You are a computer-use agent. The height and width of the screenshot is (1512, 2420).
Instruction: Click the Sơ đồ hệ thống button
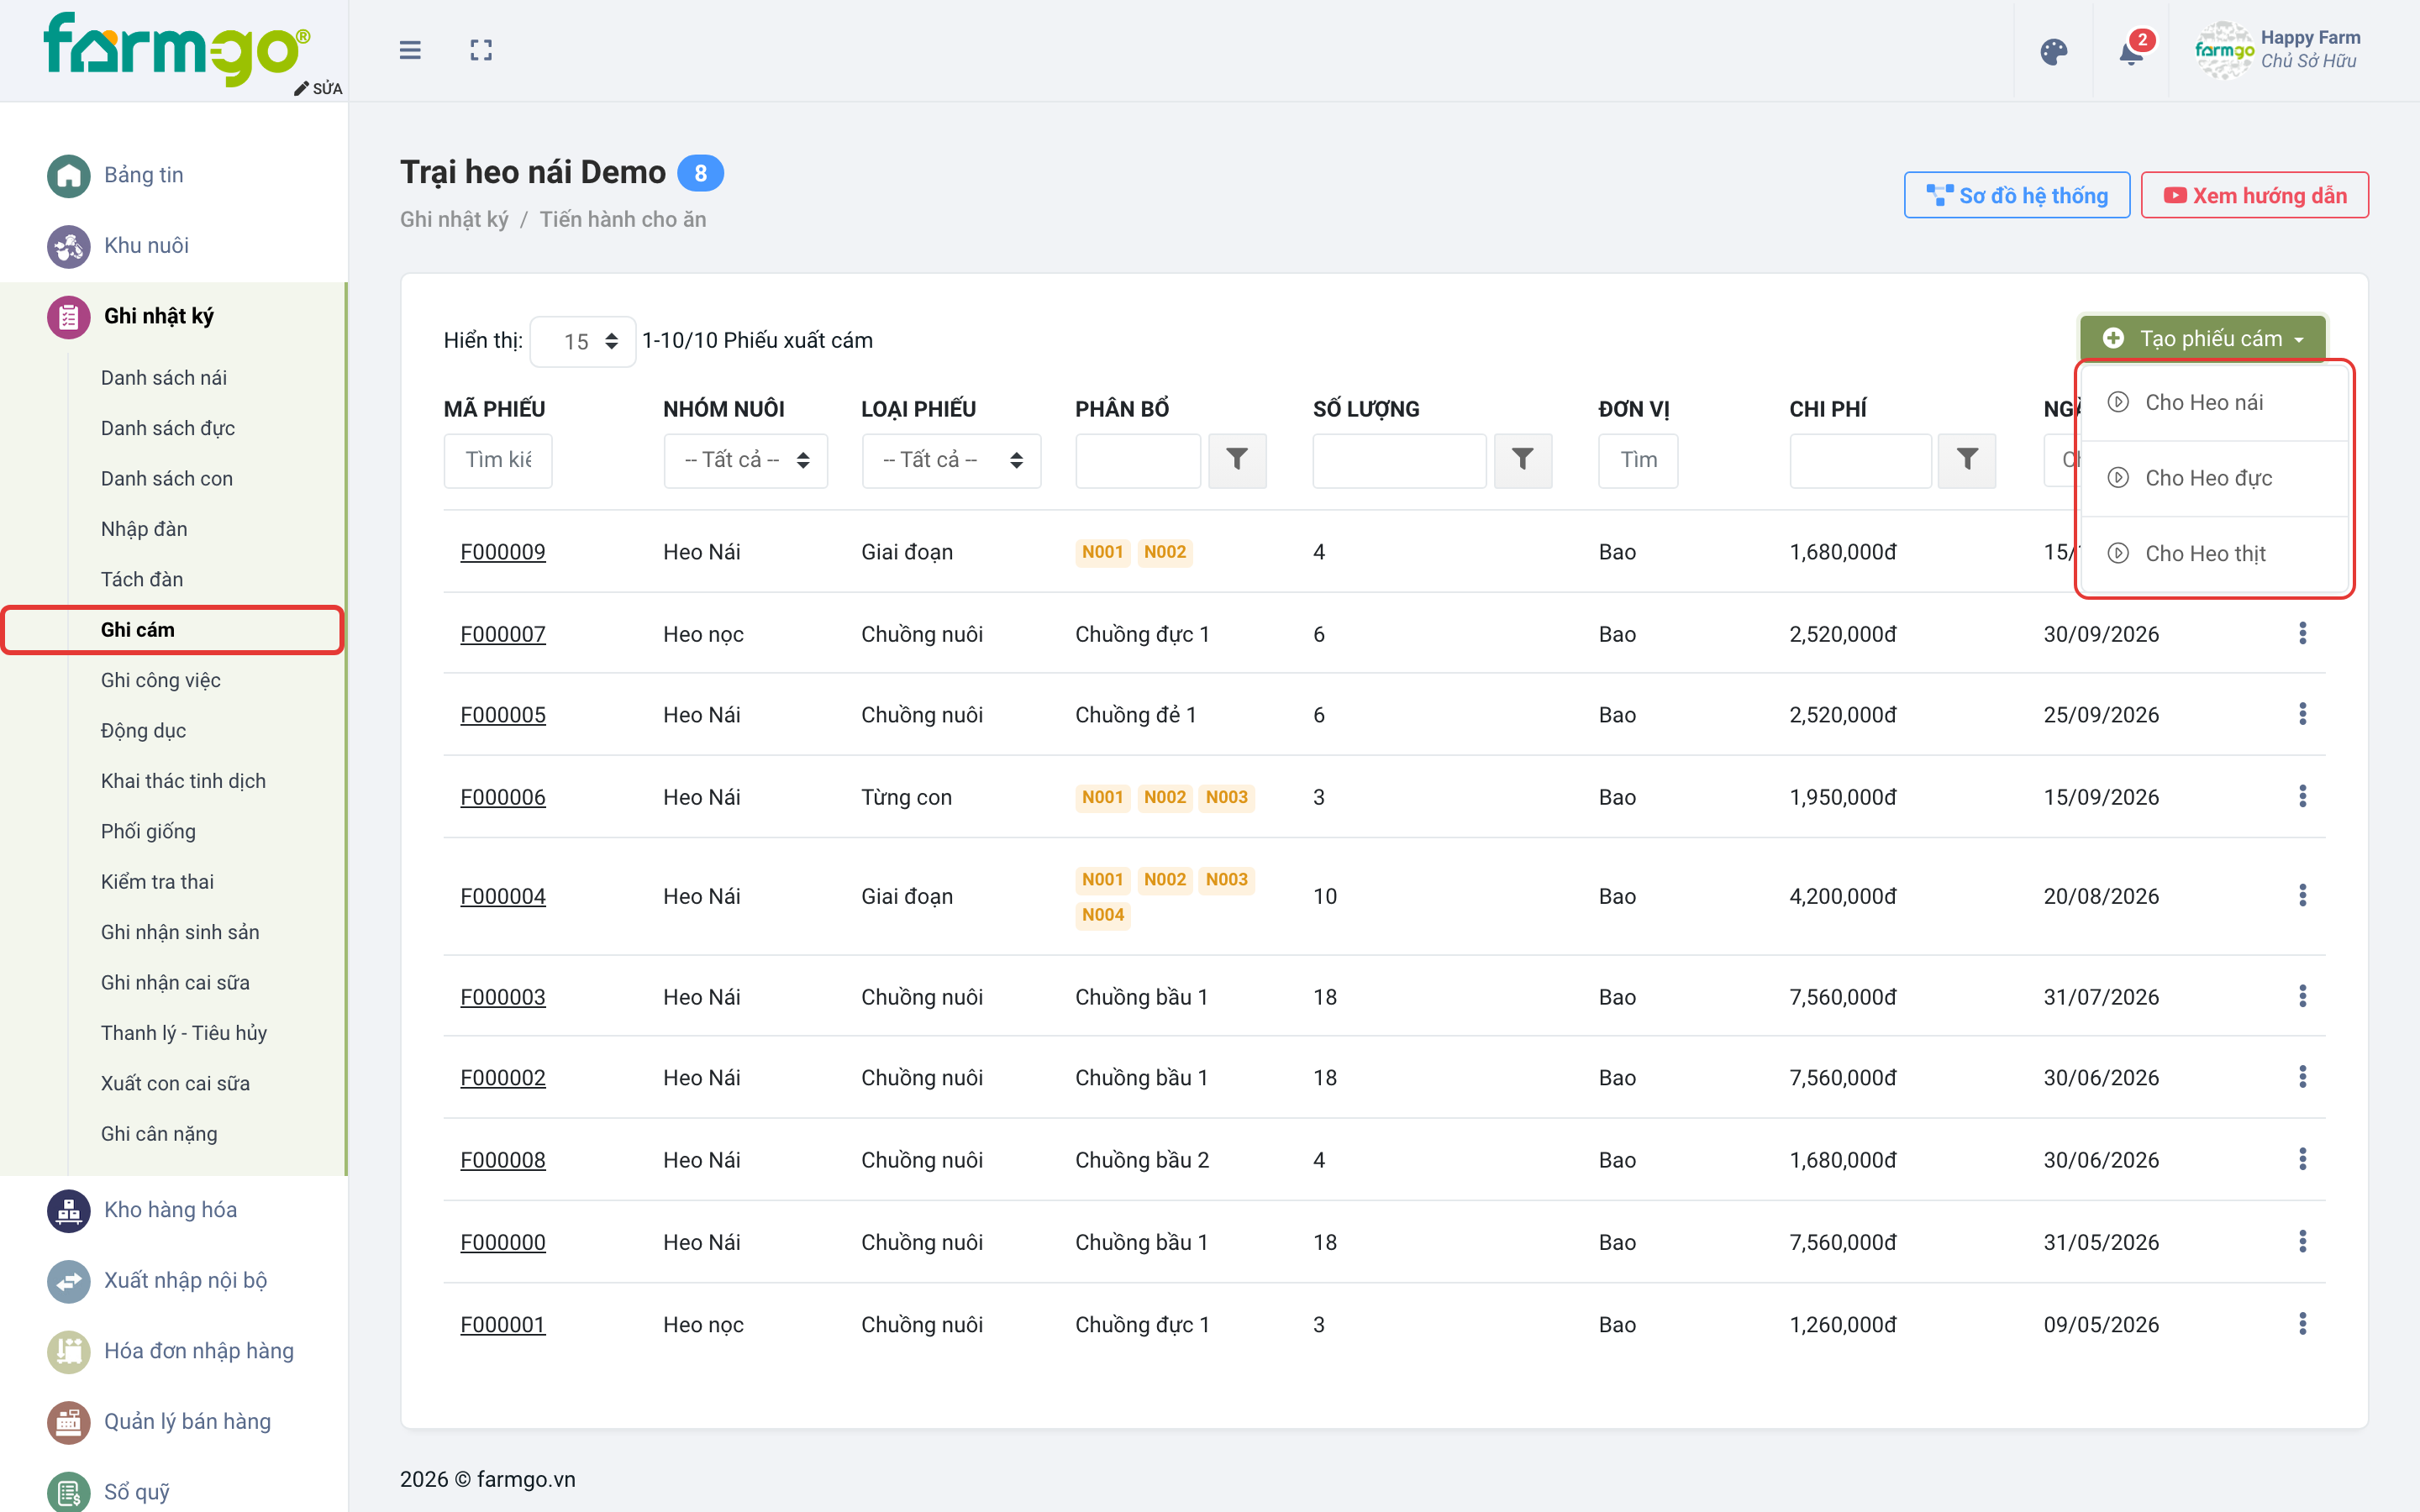pos(2016,196)
